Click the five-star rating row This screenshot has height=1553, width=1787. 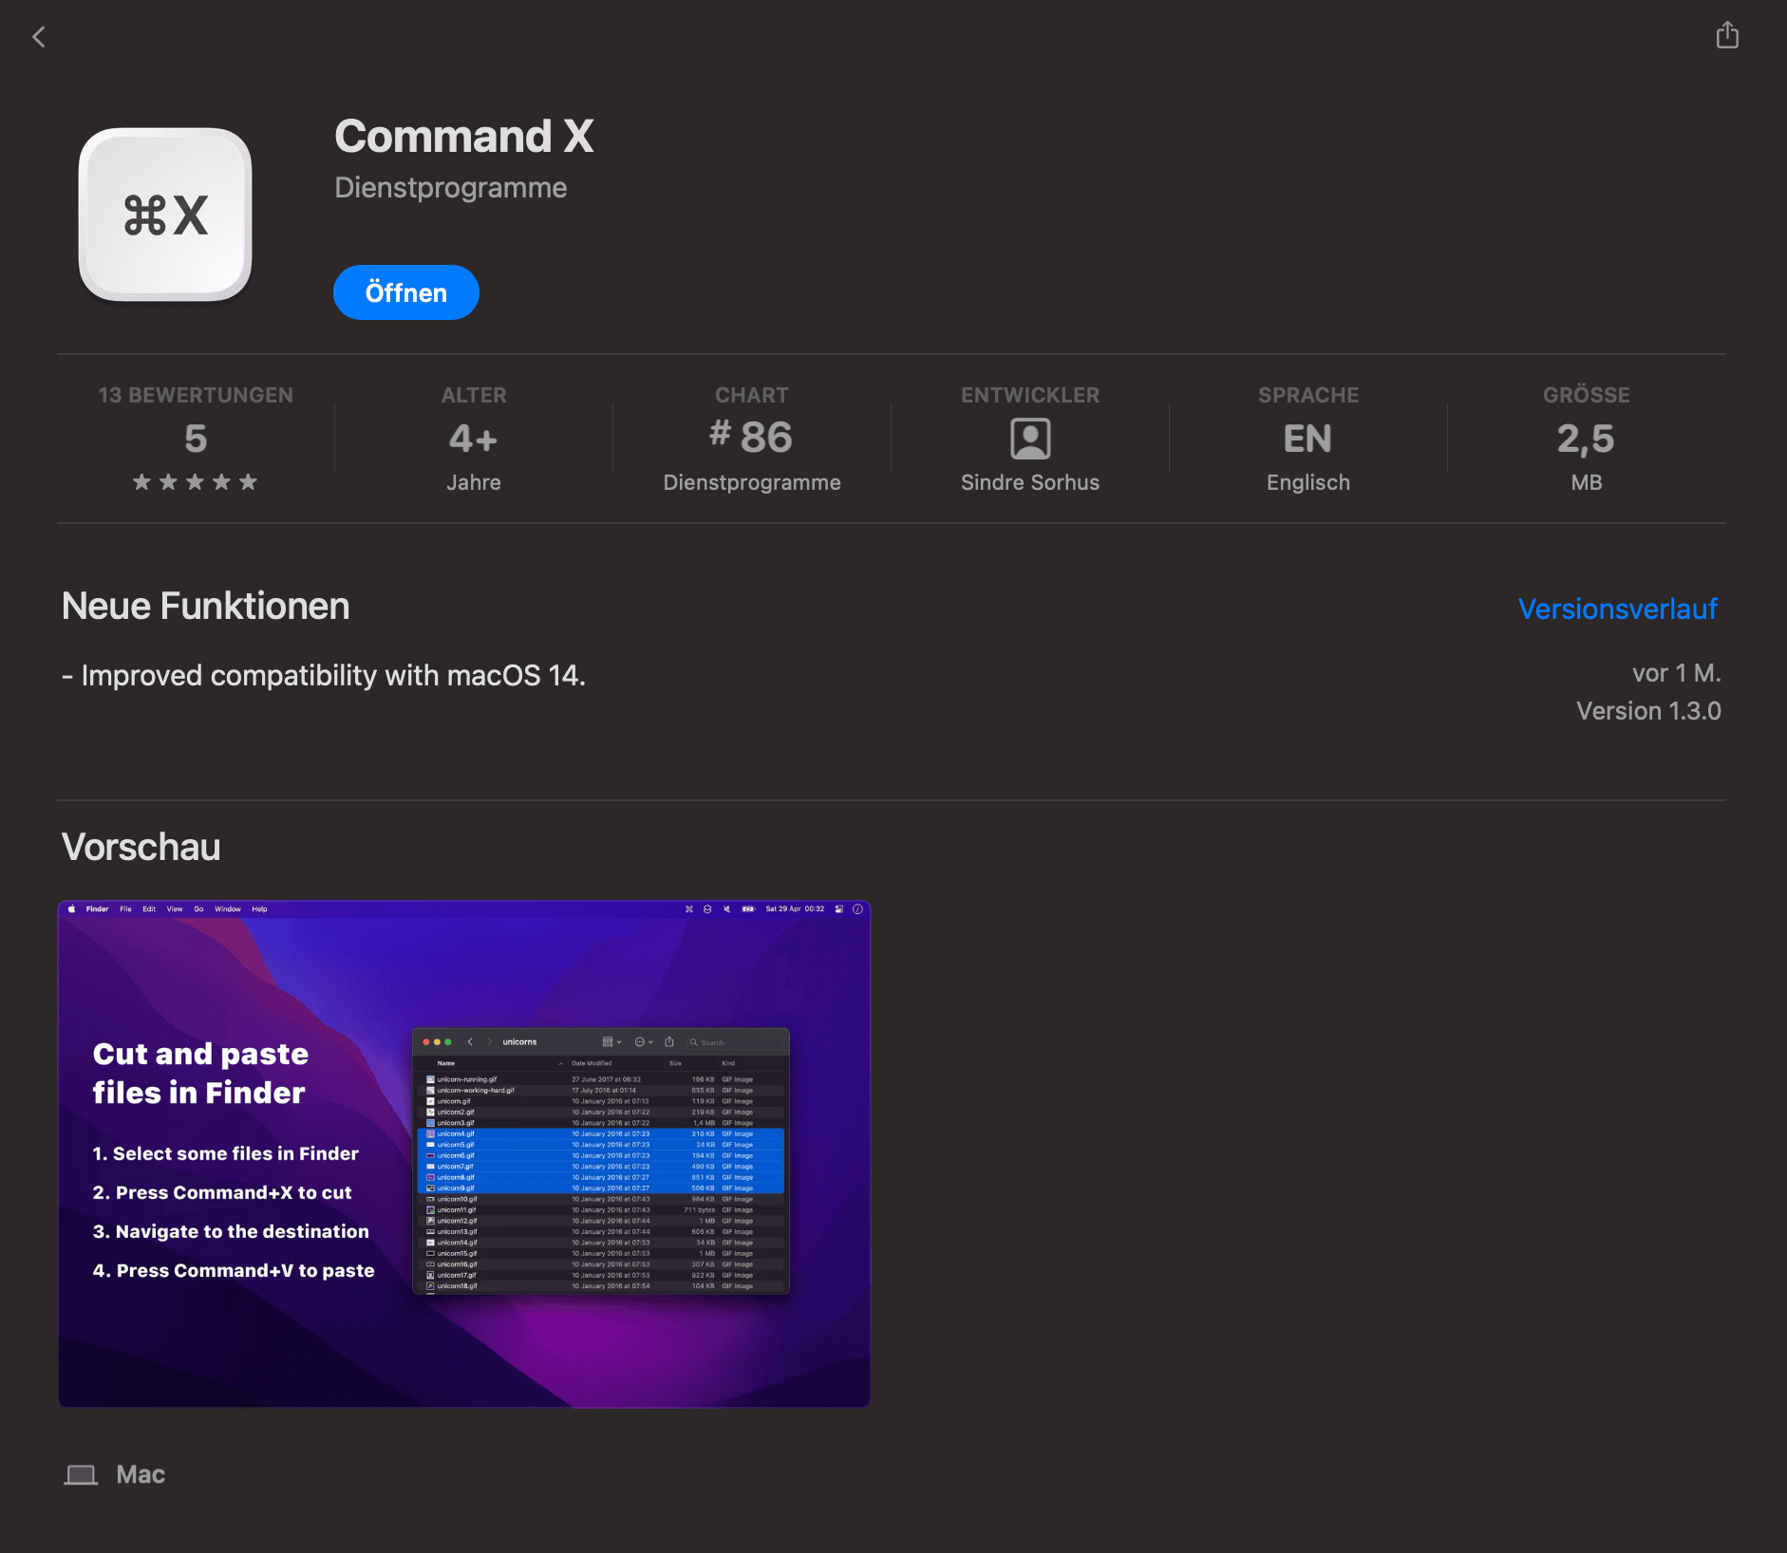[195, 482]
